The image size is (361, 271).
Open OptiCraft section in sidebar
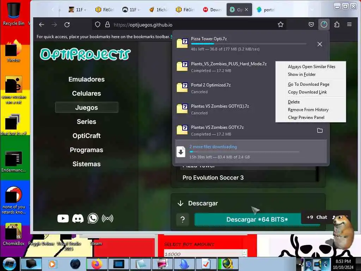87,136
